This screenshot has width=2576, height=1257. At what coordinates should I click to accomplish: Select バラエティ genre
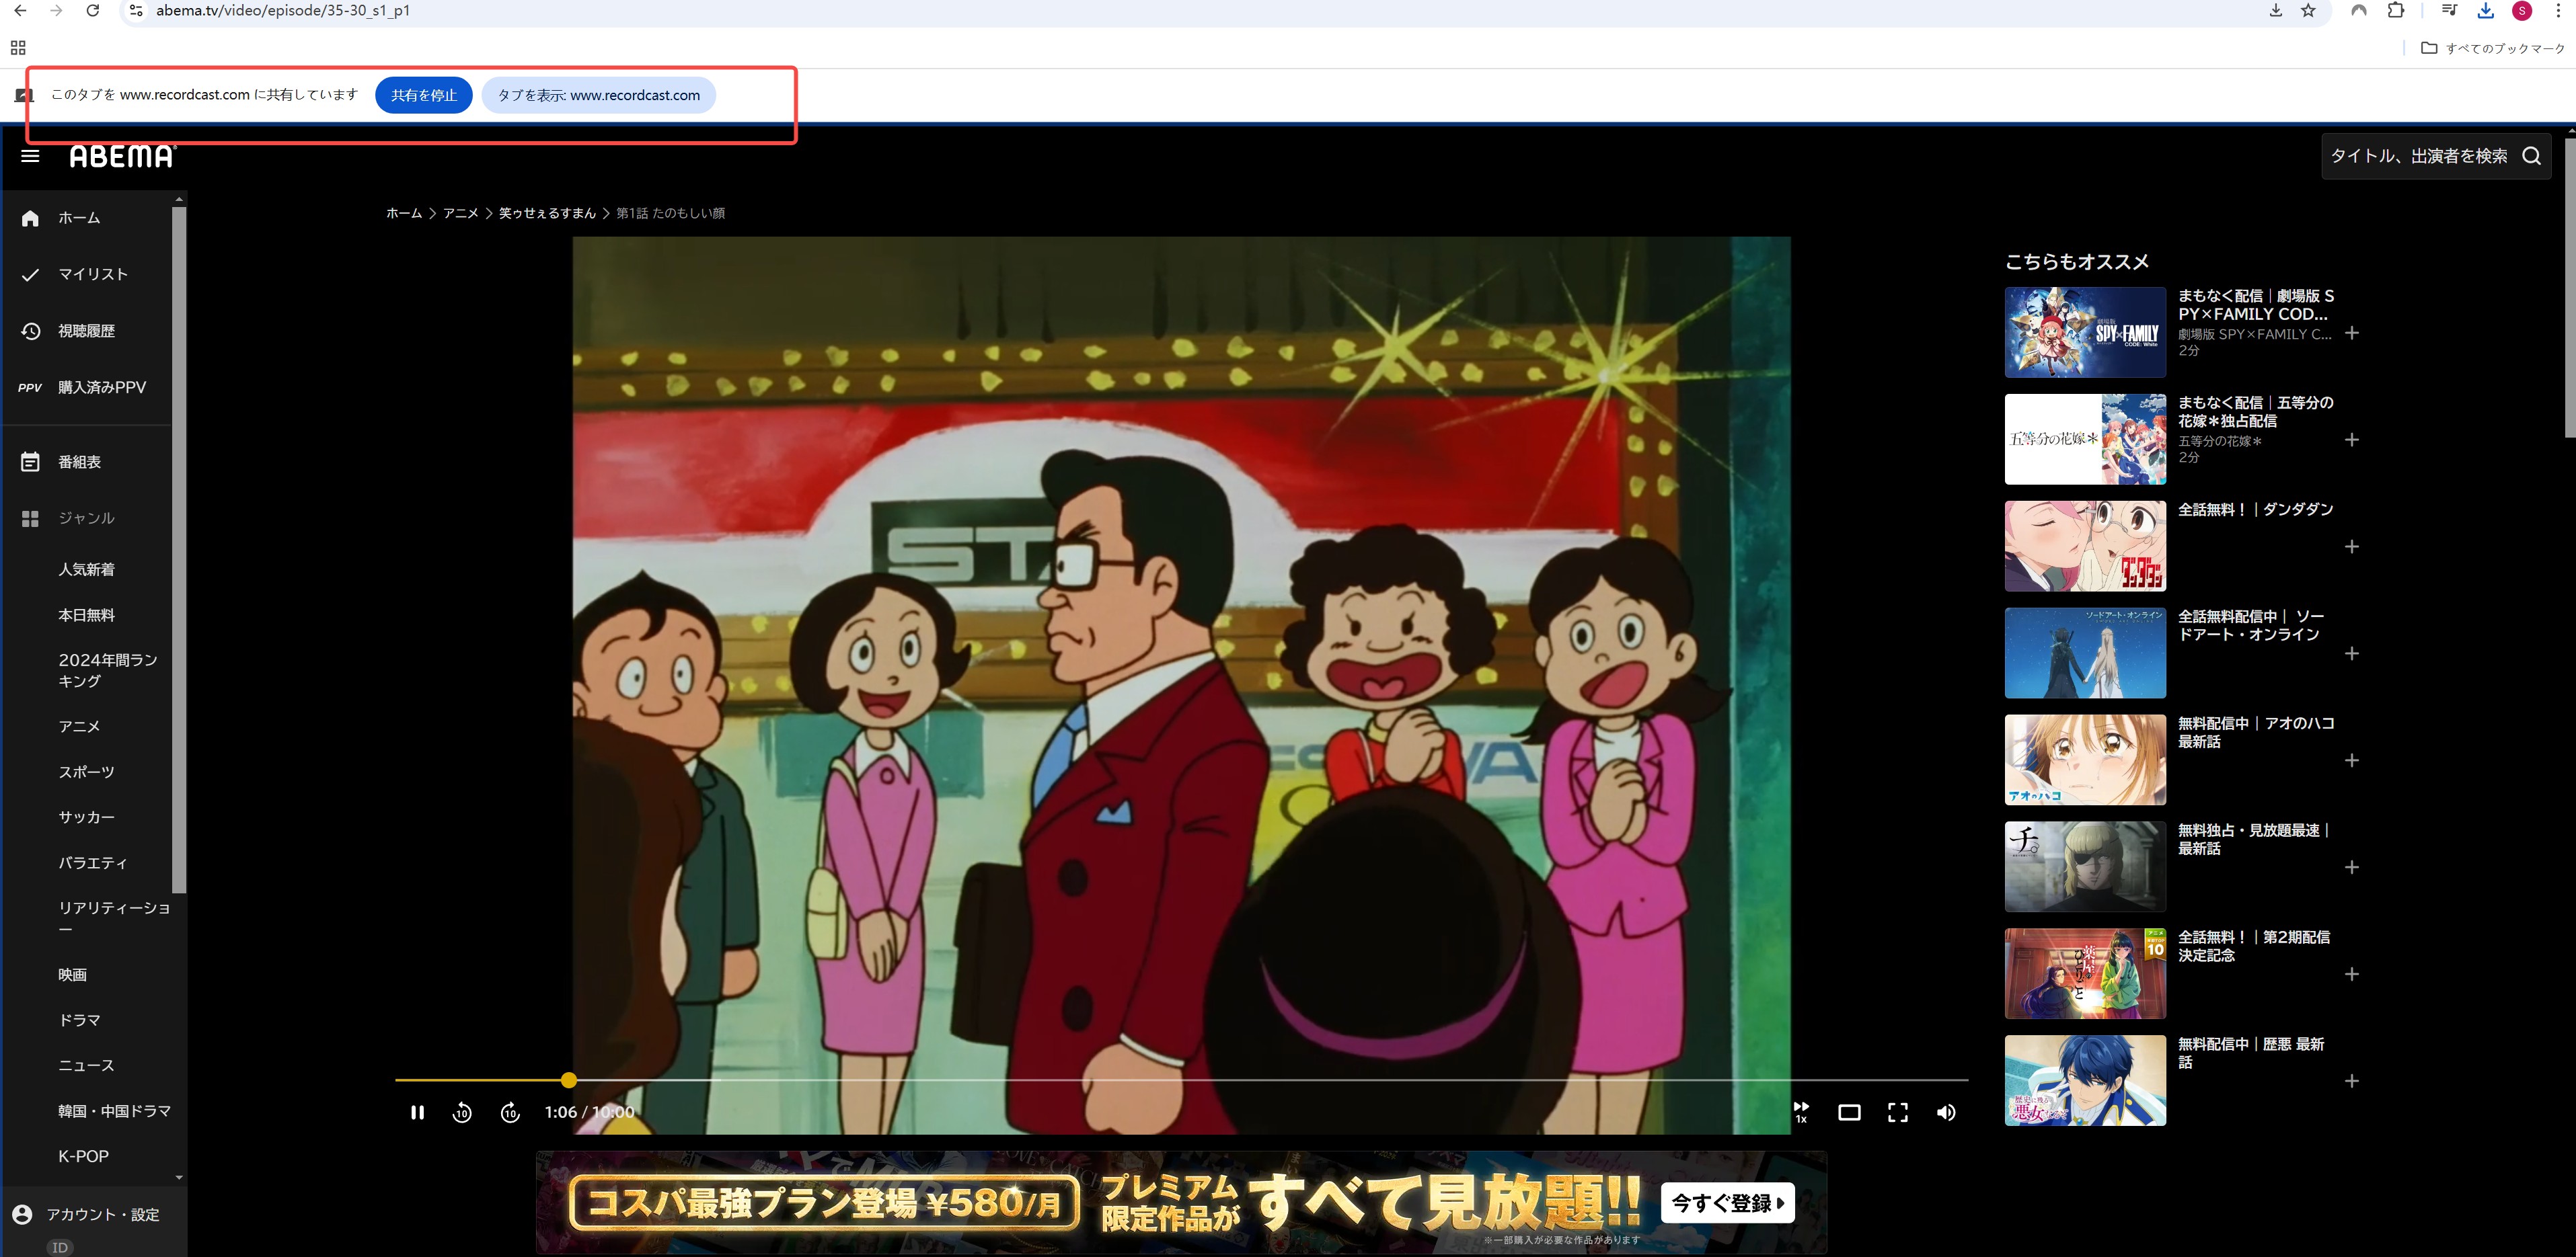pyautogui.click(x=93, y=863)
